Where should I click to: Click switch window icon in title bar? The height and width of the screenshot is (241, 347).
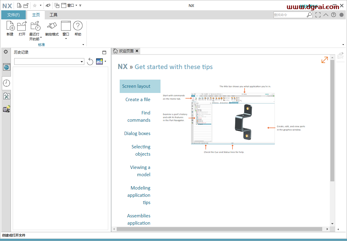tap(57, 5)
